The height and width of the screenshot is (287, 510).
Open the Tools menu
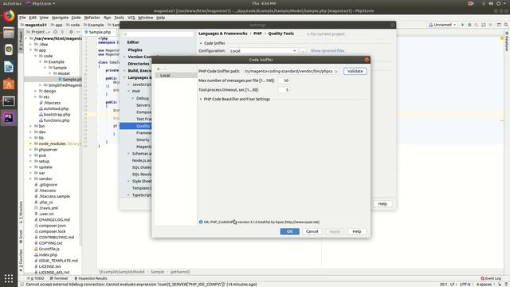click(x=119, y=18)
